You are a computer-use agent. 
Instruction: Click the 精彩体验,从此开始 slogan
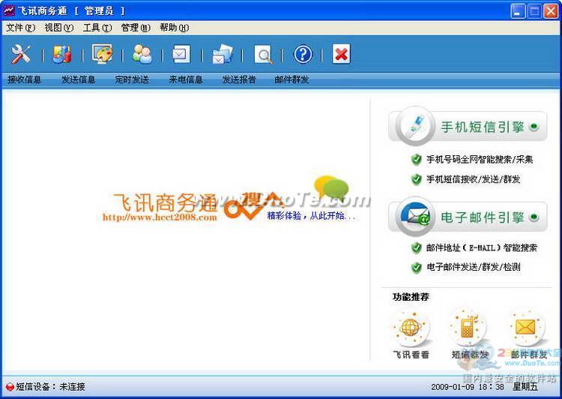pyautogui.click(x=311, y=216)
